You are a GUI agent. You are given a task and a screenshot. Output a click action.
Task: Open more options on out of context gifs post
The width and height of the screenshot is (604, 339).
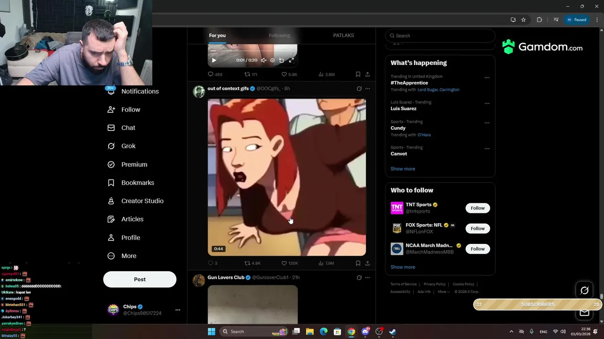click(368, 89)
